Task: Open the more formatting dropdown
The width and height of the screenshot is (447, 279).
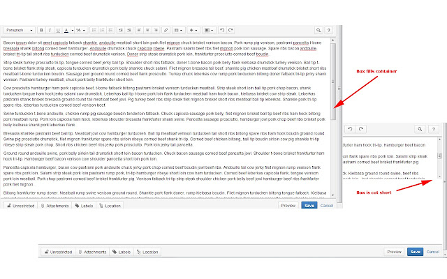Action: point(80,30)
